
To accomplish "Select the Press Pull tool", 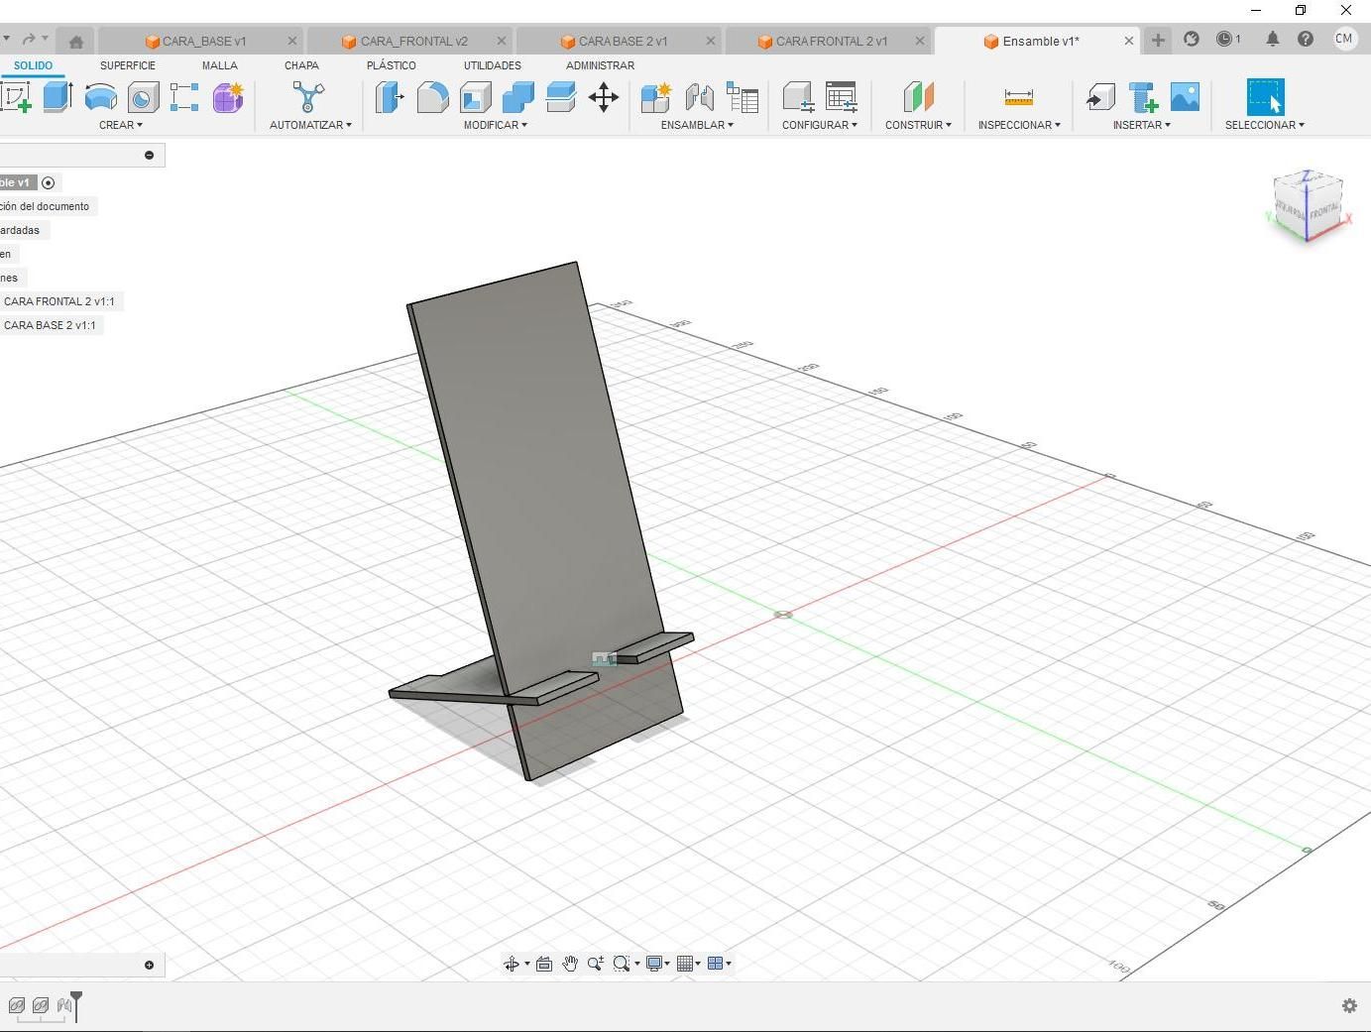I will point(390,97).
